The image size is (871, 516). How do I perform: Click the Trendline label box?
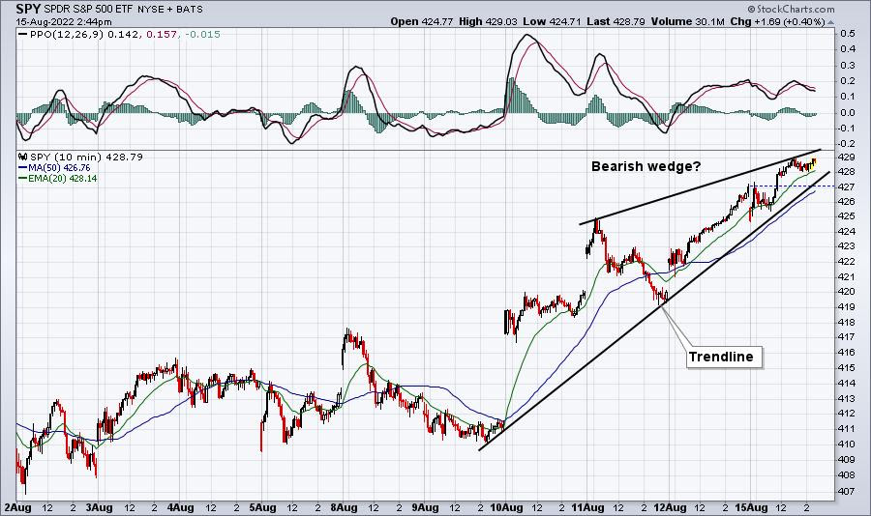[724, 357]
